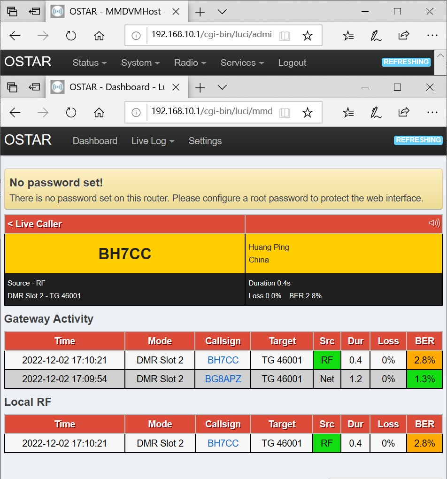Open favorites hub icon in the MMDVMHost window
Image resolution: width=447 pixels, height=479 pixels.
pos(348,36)
